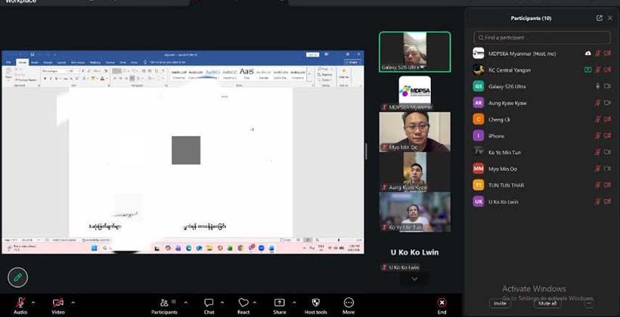620x317 pixels.
Task: Click the Mute all button
Action: tap(547, 303)
